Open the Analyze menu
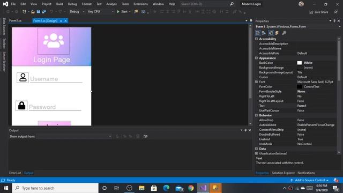 click(111, 4)
